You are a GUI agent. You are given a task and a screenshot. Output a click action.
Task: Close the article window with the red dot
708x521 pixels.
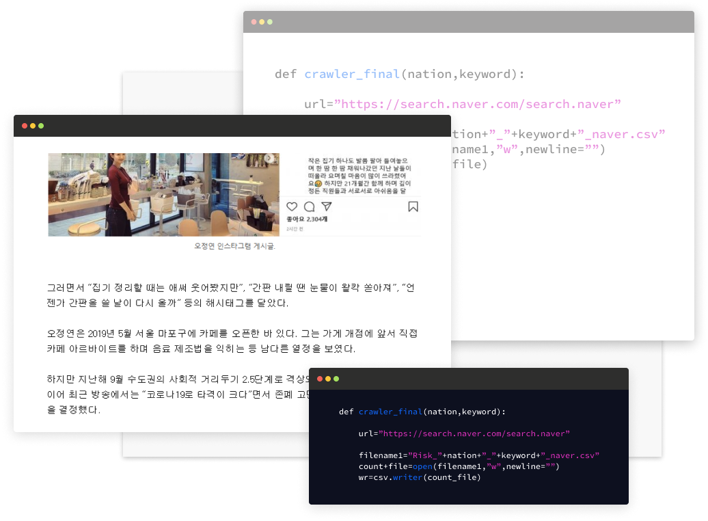[x=25, y=126]
